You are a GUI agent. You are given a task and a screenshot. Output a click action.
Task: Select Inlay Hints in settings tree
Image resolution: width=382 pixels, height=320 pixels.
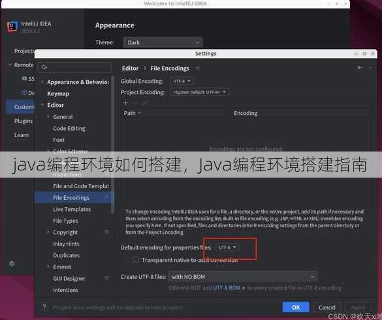coord(66,244)
